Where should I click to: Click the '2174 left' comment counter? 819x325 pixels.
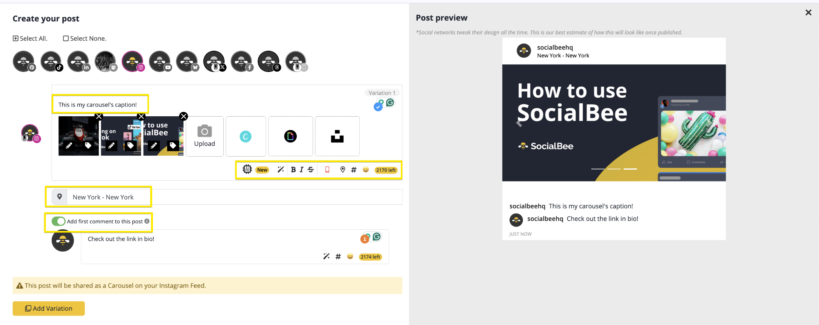coord(370,257)
